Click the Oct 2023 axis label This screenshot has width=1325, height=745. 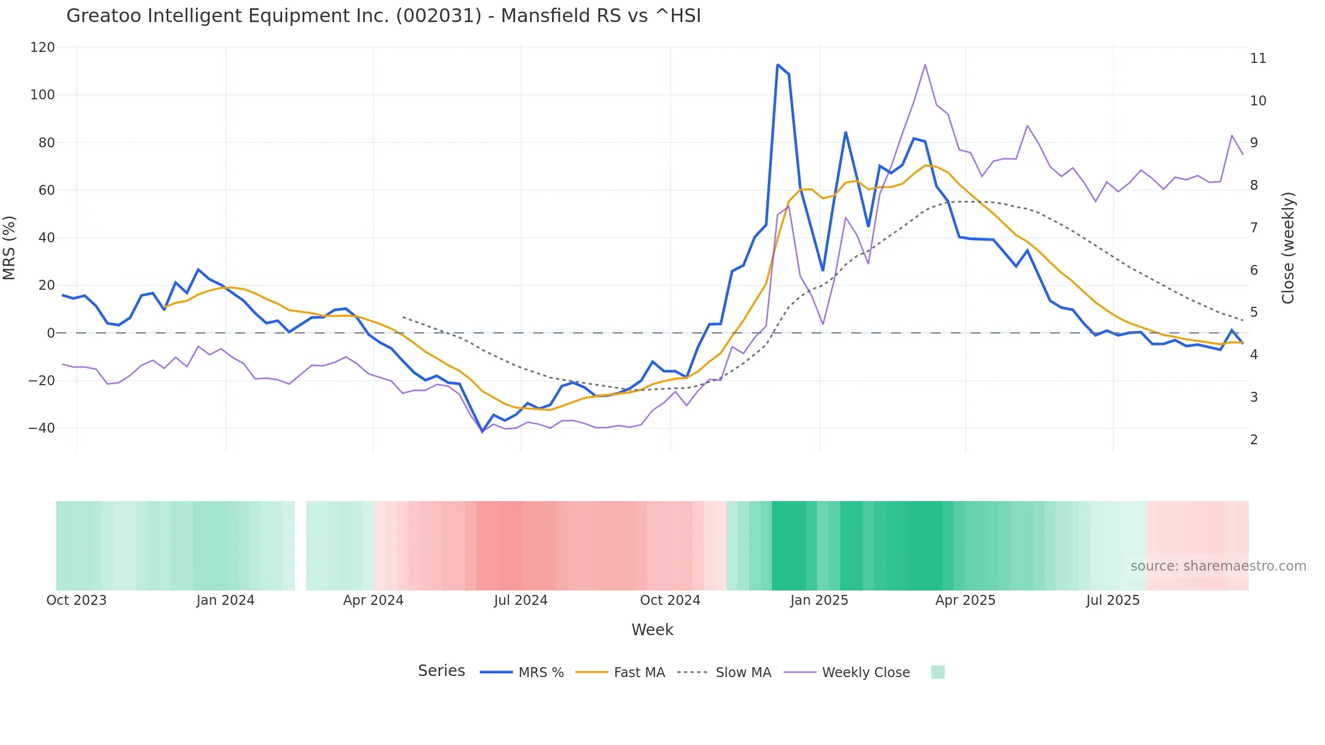coord(76,600)
